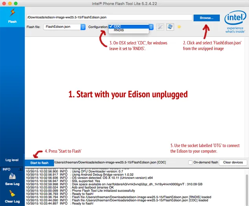Click the macOS green zoom window button
The image size is (249, 206).
[16, 4]
